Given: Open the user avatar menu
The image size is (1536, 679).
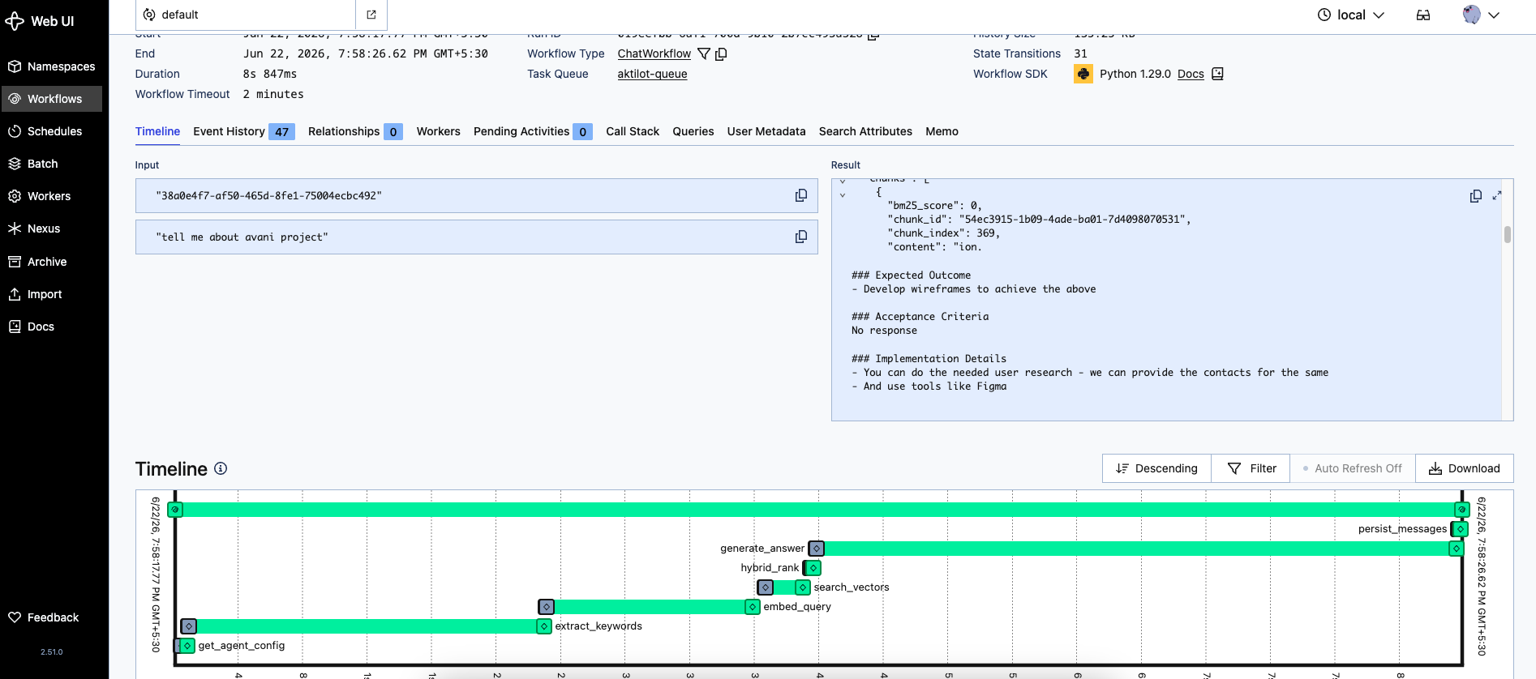Looking at the screenshot, I should [1481, 15].
